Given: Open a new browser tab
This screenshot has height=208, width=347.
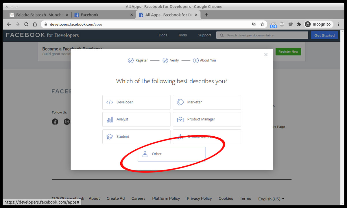Looking at the screenshot, I should (206, 15).
